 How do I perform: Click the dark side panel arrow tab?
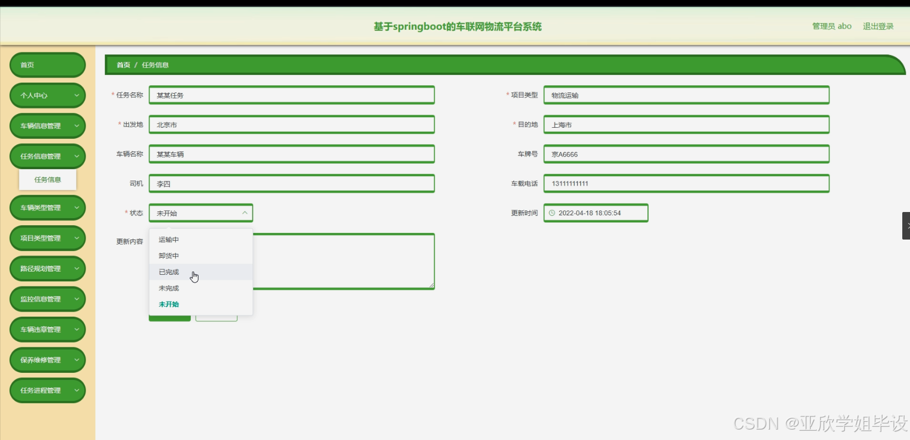click(906, 226)
